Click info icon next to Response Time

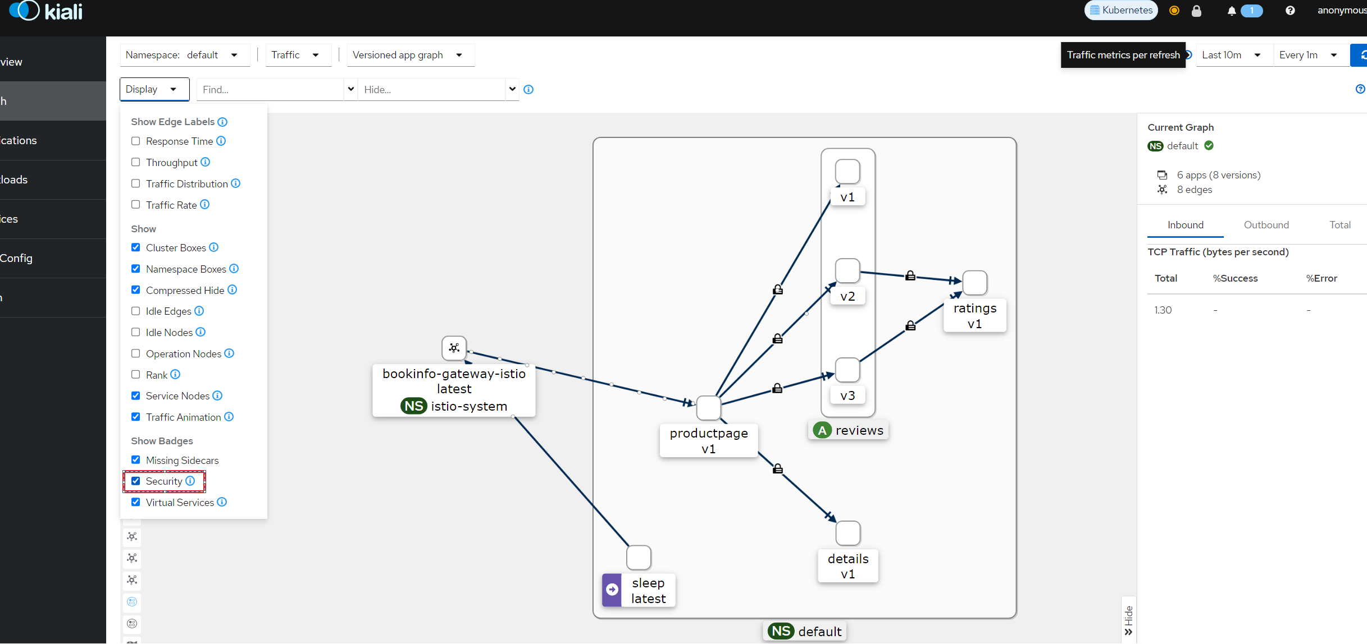tap(221, 141)
